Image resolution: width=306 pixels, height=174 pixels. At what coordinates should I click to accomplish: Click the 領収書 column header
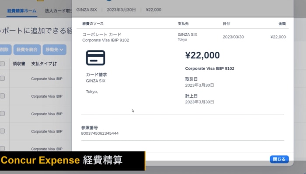tap(19, 64)
